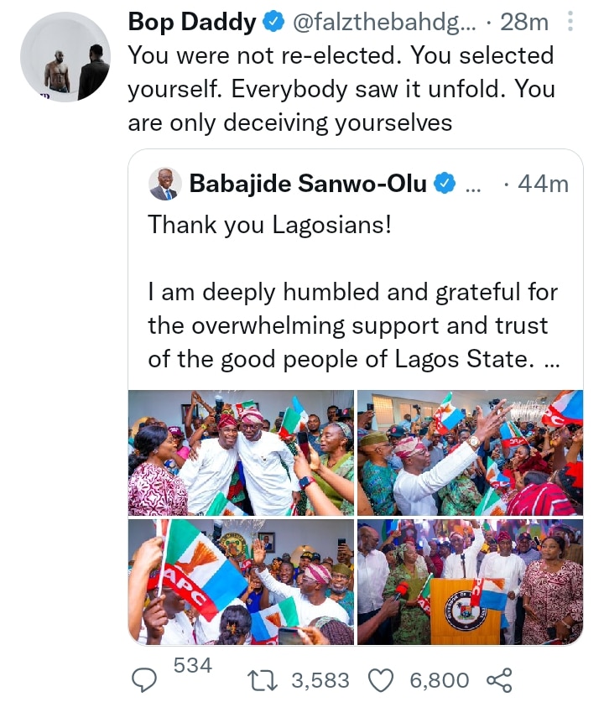Open Babajide Sanwo-Olu's small avatar
604x702 pixels.
tap(164, 184)
